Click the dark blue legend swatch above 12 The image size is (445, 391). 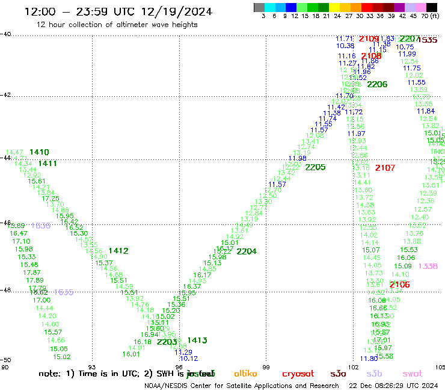(291, 7)
